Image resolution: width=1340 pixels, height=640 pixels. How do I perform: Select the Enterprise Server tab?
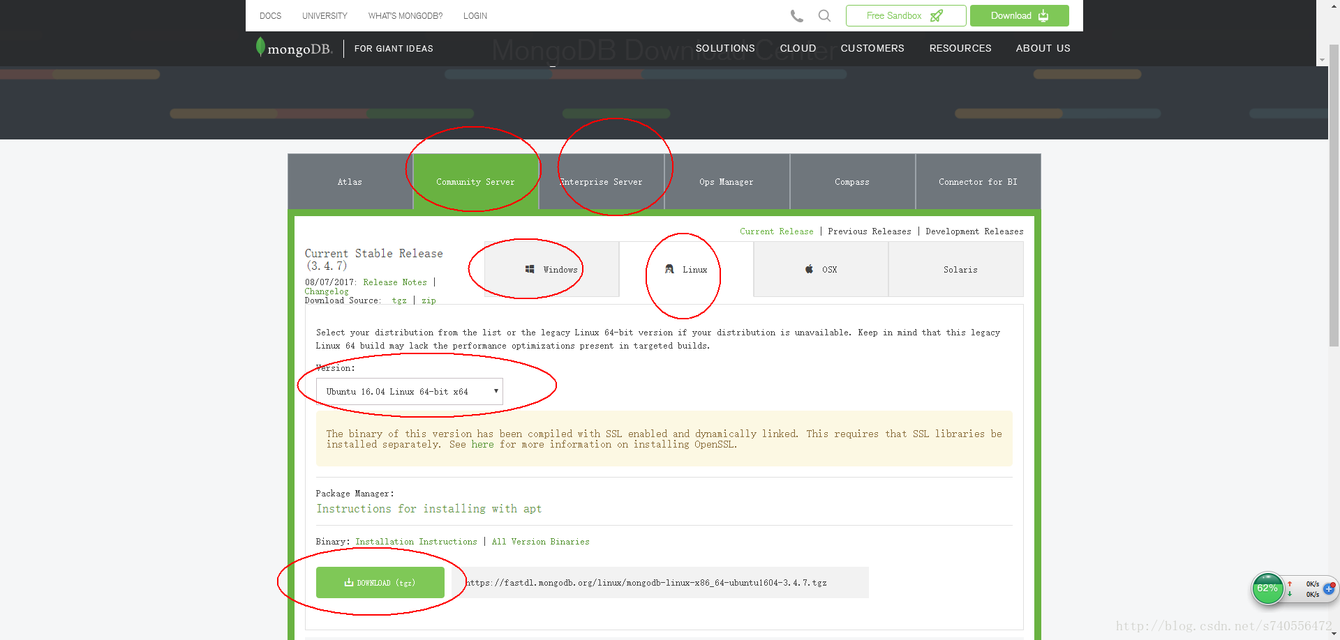pos(602,181)
